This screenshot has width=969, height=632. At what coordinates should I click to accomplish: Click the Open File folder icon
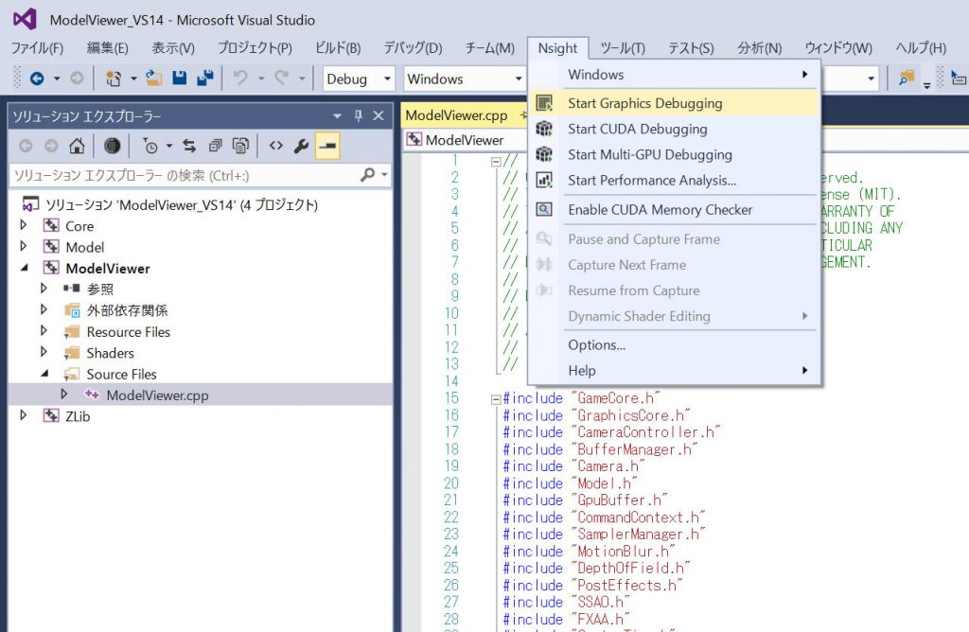154,78
